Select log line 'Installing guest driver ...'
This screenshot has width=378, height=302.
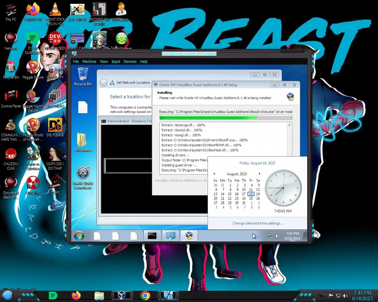(179, 165)
